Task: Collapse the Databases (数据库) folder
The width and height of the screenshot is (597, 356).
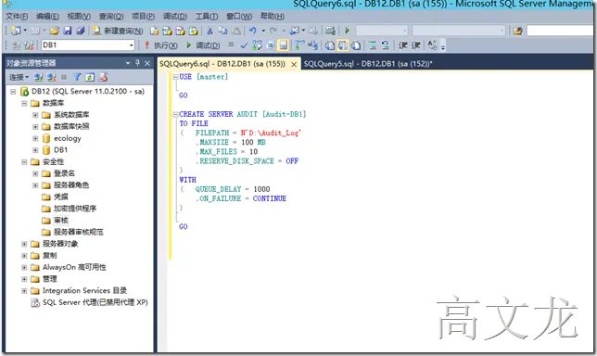Action: pos(24,104)
